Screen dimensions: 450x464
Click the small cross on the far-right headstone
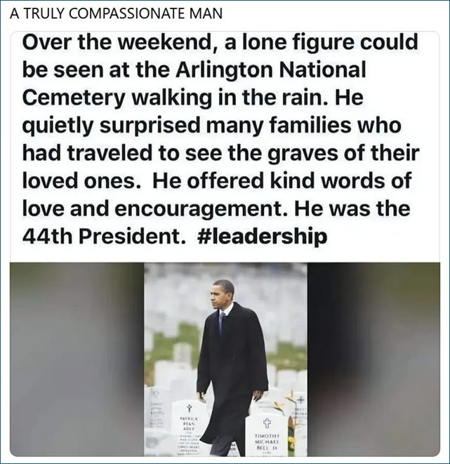point(301,399)
